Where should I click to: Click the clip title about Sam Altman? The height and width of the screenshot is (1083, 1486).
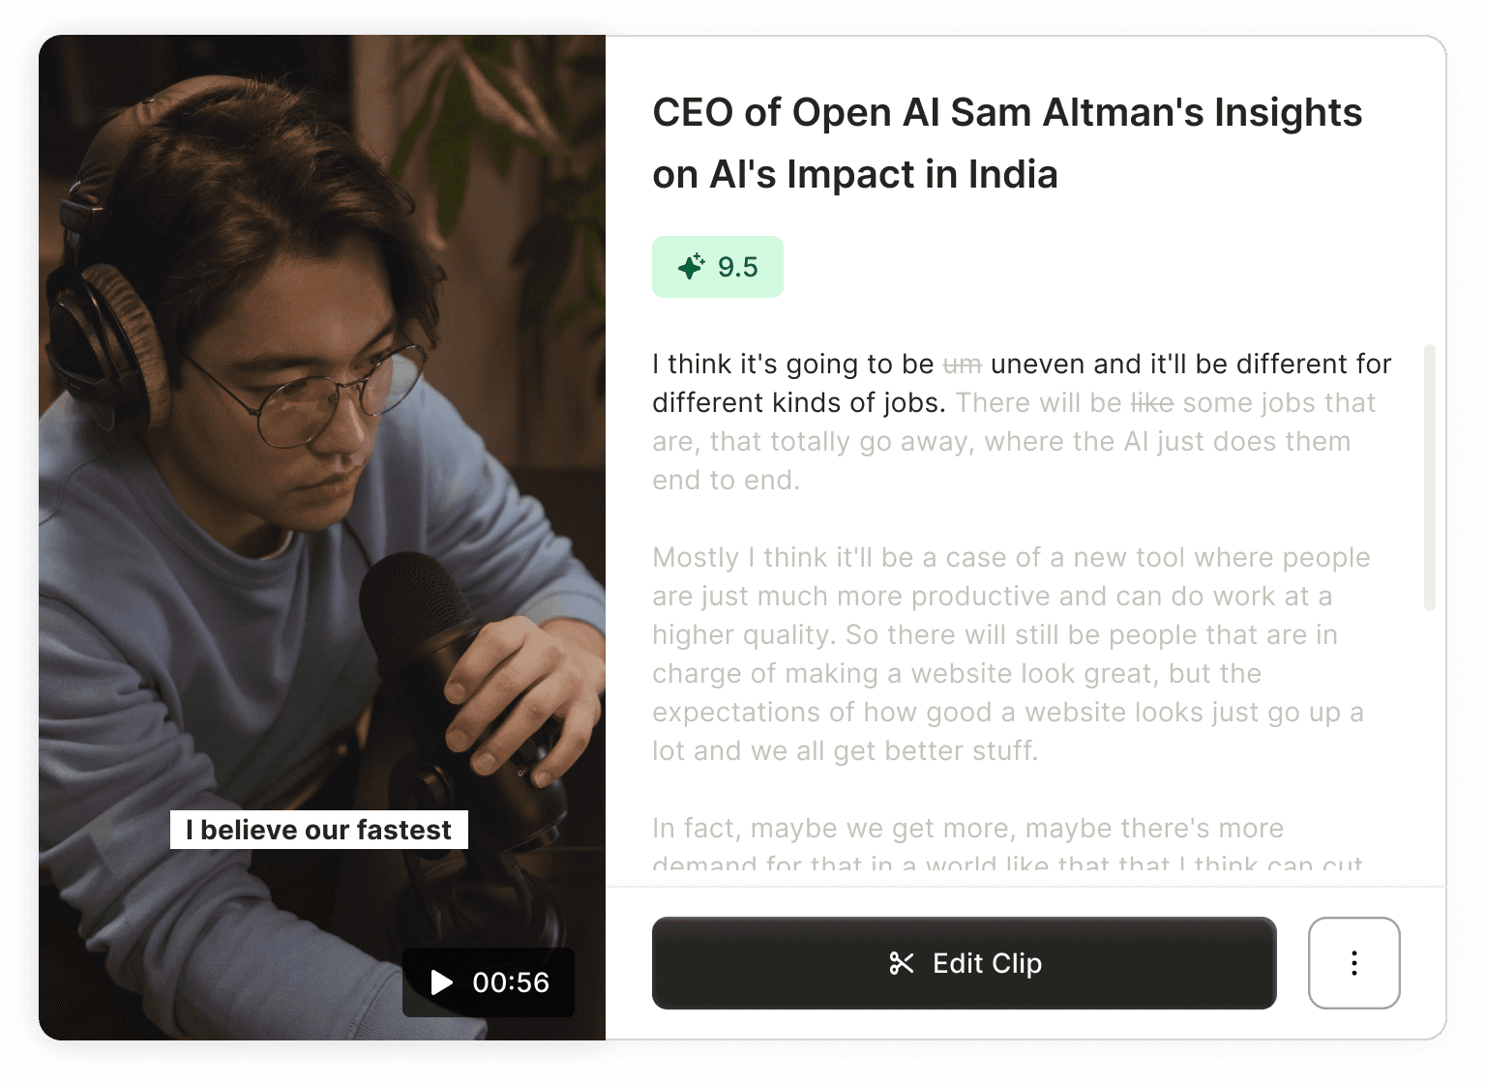click(1007, 143)
